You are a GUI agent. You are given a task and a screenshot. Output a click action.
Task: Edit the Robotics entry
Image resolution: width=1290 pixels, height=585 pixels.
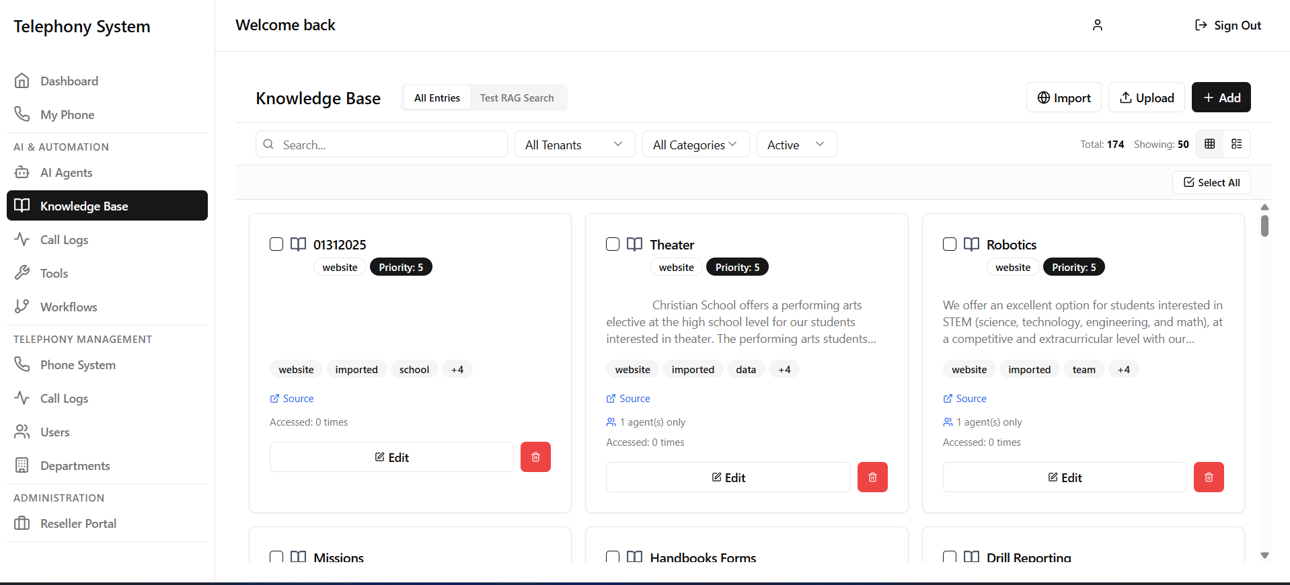pos(1065,477)
